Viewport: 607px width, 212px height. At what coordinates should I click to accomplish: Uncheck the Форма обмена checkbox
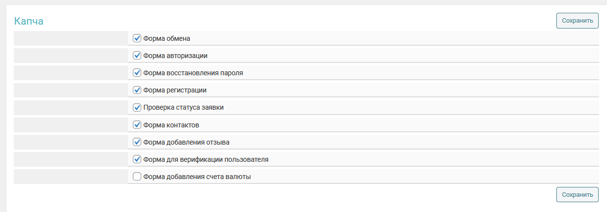(x=137, y=38)
